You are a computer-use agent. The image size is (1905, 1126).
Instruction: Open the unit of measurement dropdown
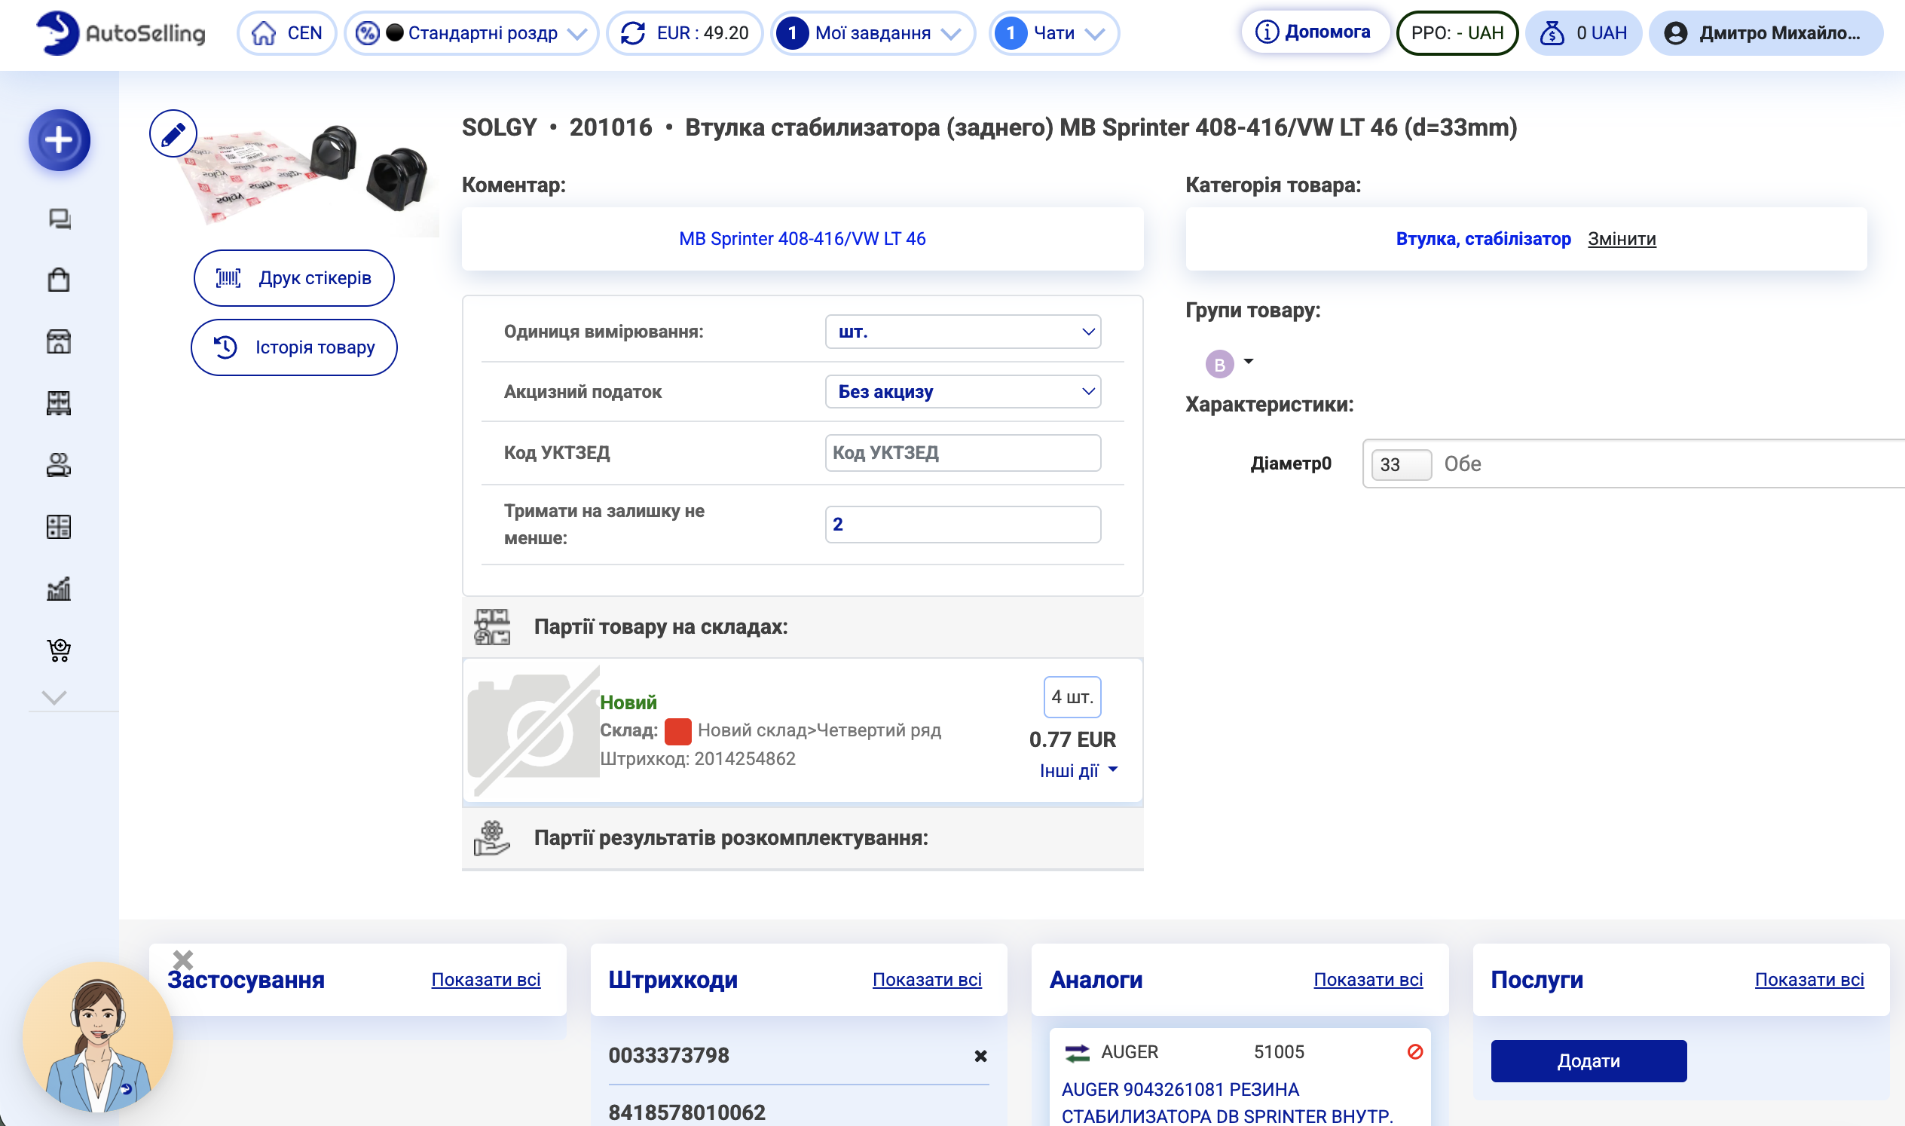[x=962, y=332]
